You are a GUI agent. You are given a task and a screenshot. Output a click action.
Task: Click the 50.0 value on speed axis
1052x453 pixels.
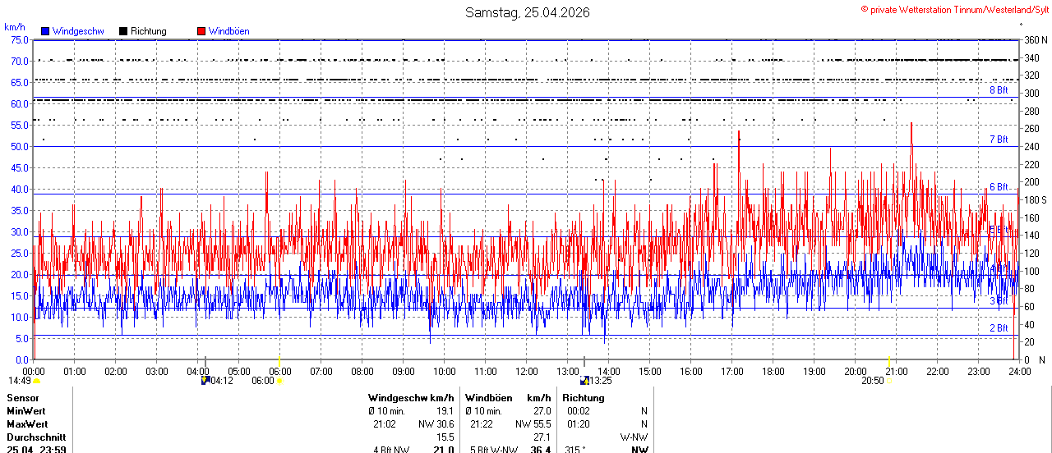coord(21,146)
